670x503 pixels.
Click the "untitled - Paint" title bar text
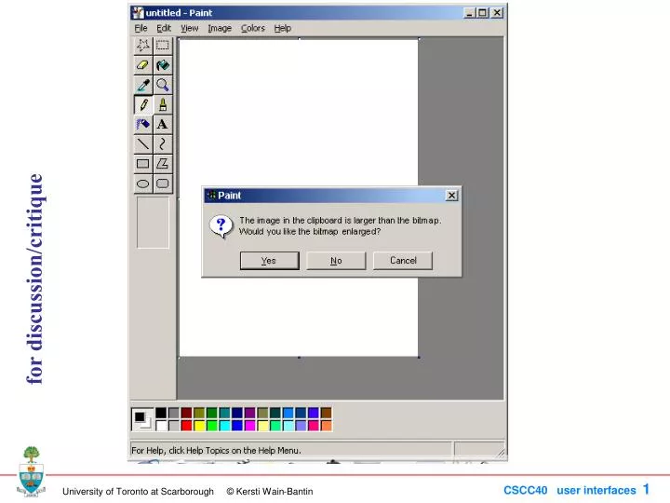pos(179,13)
